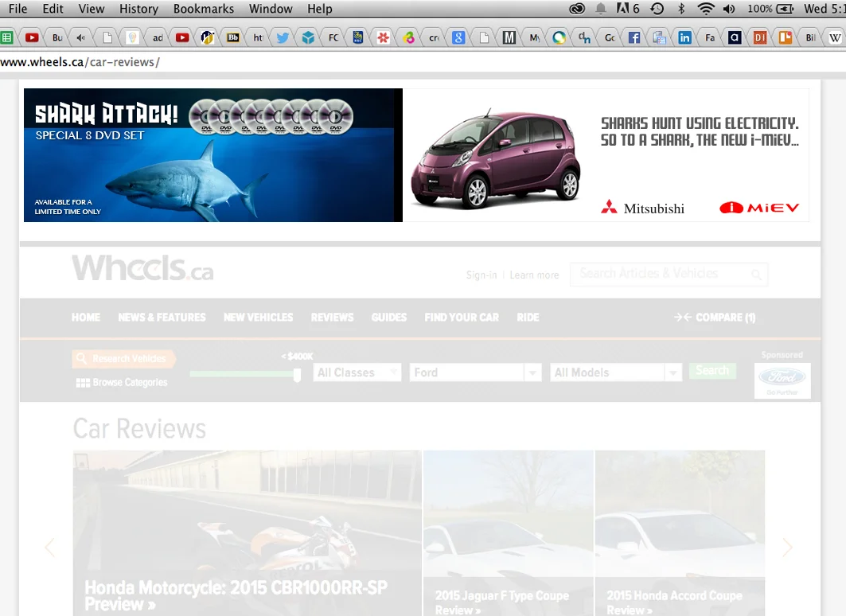The width and height of the screenshot is (846, 616).
Task: Click the volume icon in menu bar
Action: [729, 9]
